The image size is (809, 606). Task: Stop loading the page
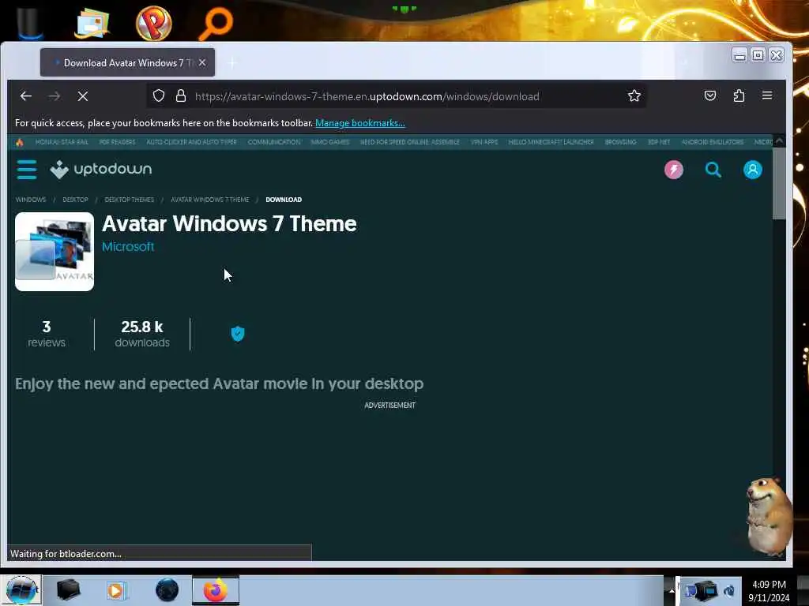coord(82,95)
